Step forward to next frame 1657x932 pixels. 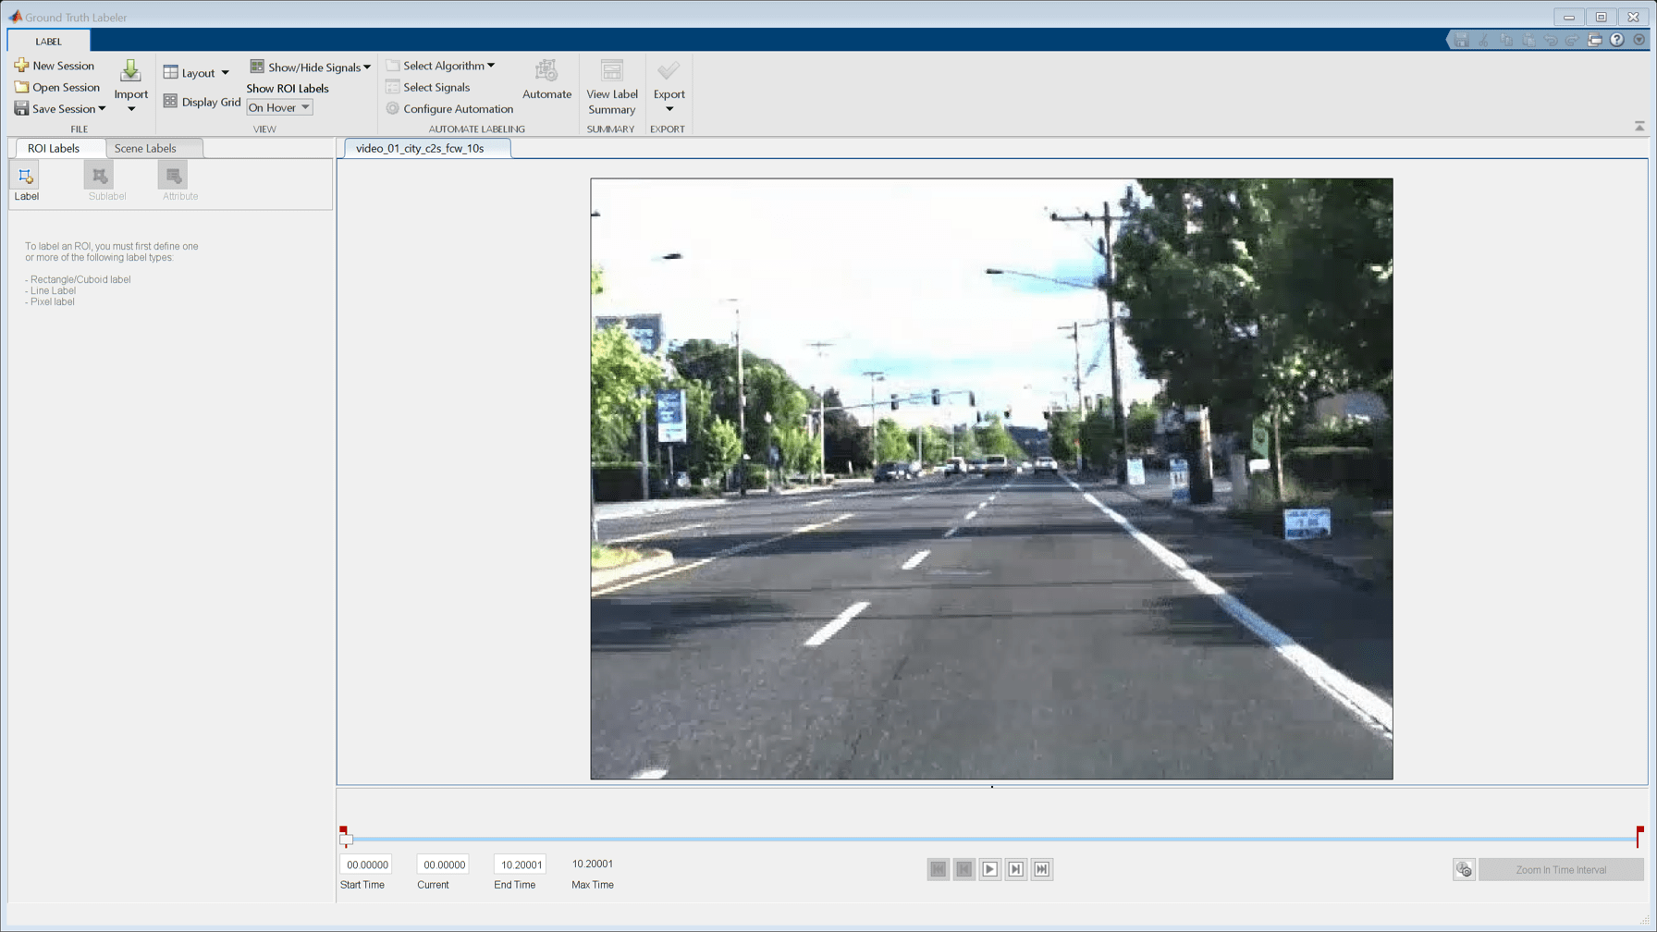click(1015, 869)
